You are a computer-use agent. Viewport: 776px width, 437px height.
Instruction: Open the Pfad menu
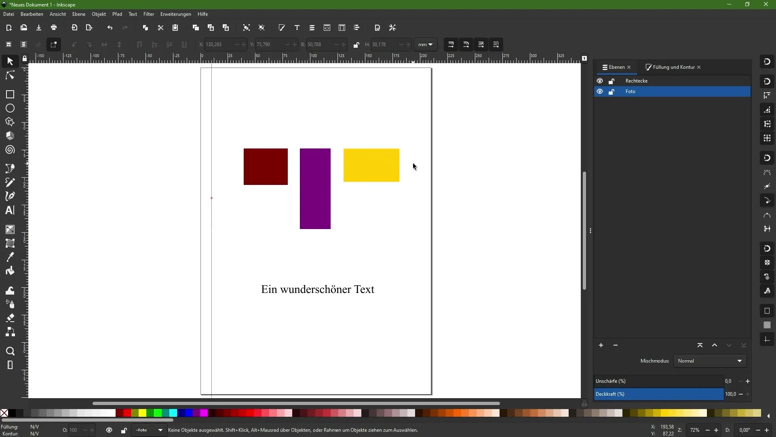tap(117, 14)
